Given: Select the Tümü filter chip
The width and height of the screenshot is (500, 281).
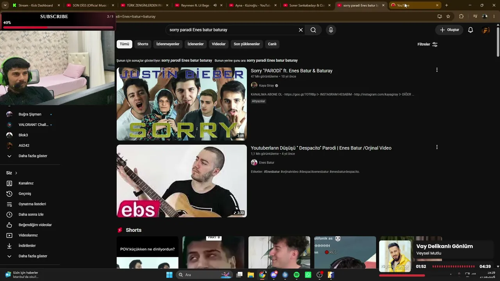Looking at the screenshot, I should [124, 44].
